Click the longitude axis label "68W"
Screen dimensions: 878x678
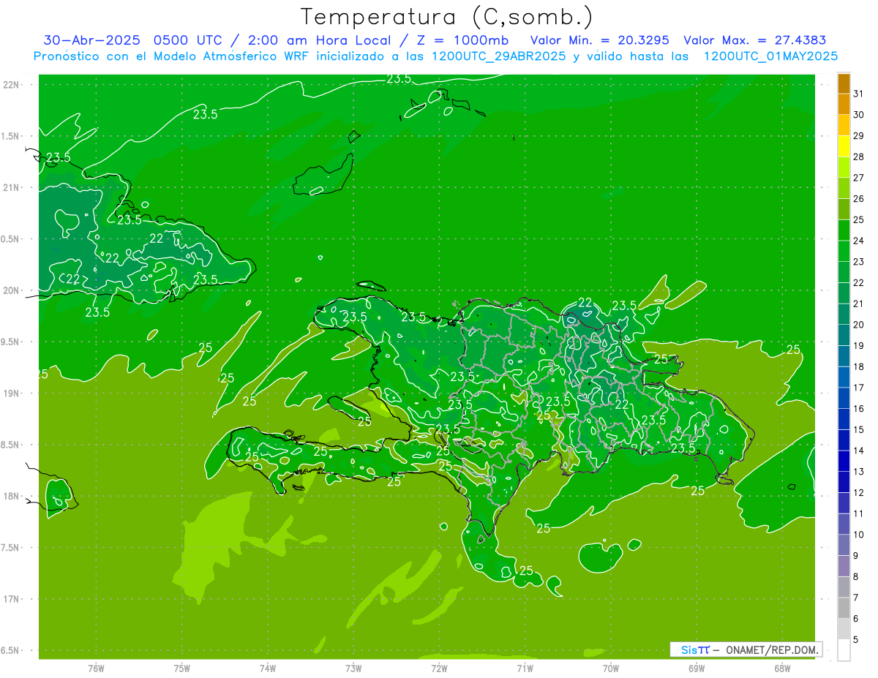click(782, 668)
